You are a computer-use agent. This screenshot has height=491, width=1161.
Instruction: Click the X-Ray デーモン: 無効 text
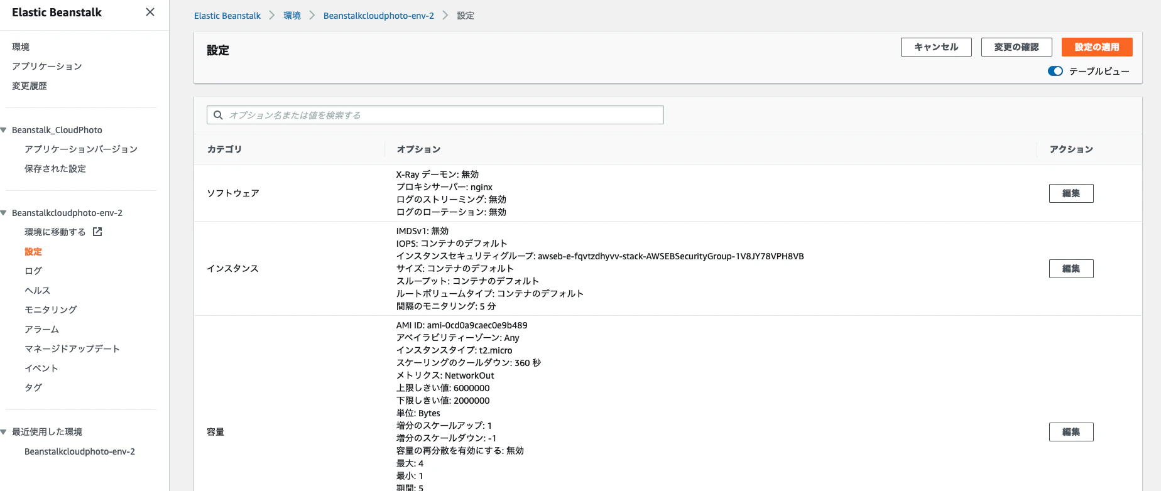[438, 175]
